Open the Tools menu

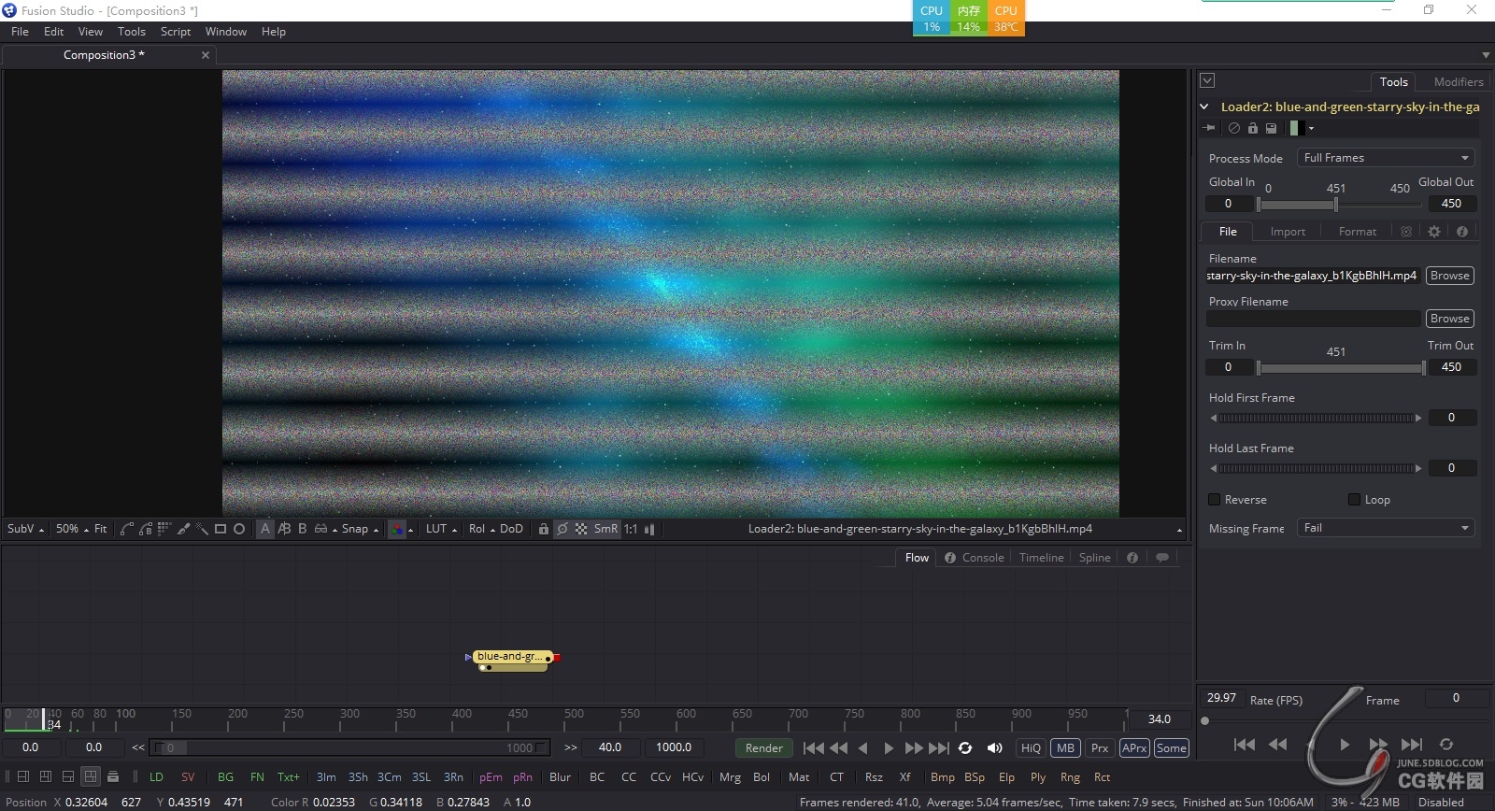click(x=132, y=32)
